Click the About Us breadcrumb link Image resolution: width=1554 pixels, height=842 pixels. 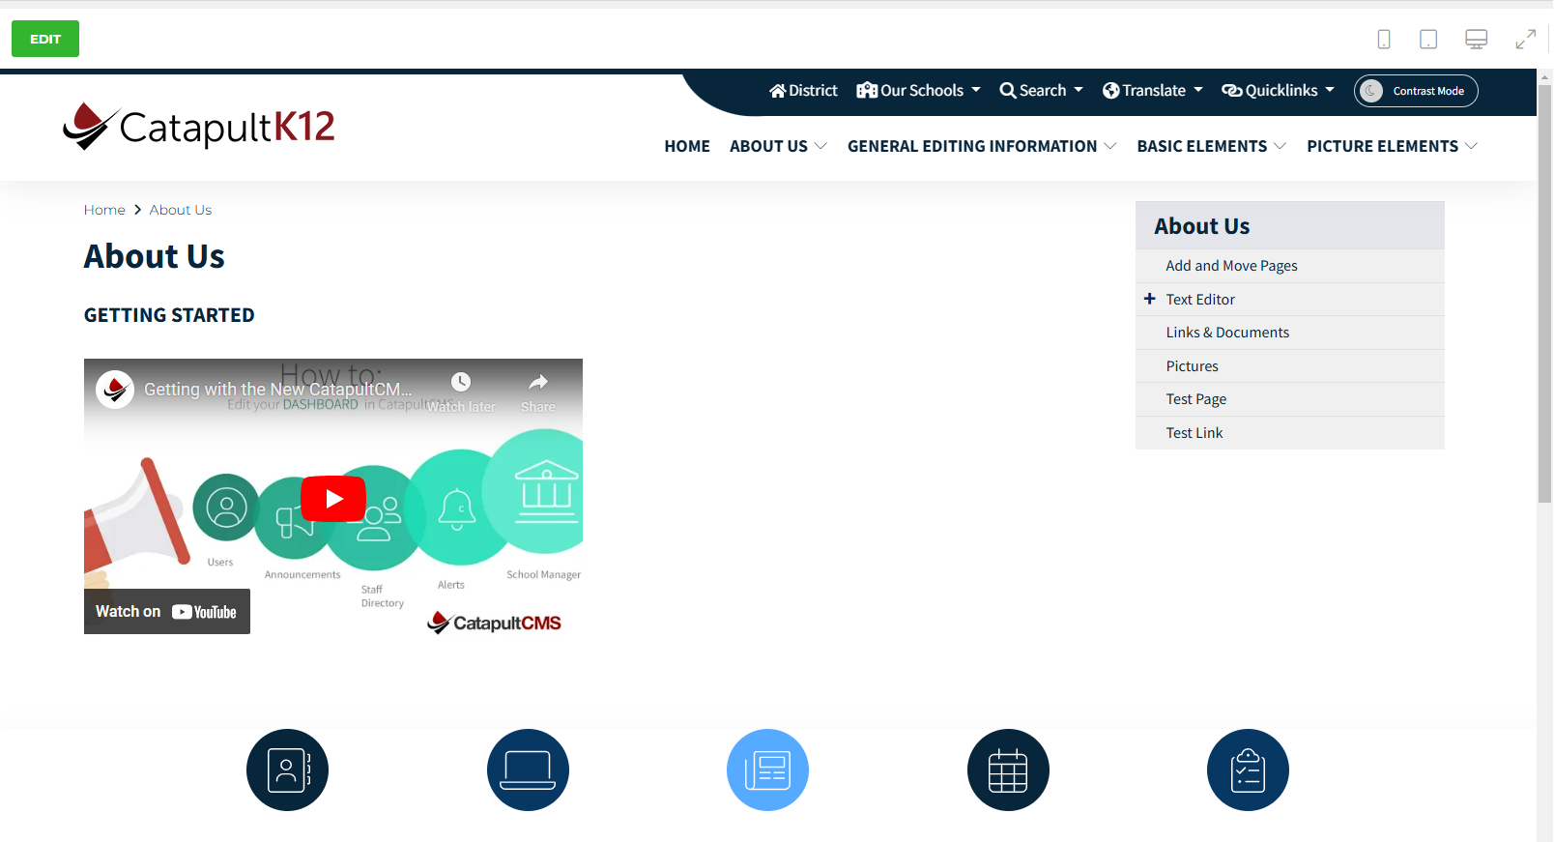(x=181, y=210)
